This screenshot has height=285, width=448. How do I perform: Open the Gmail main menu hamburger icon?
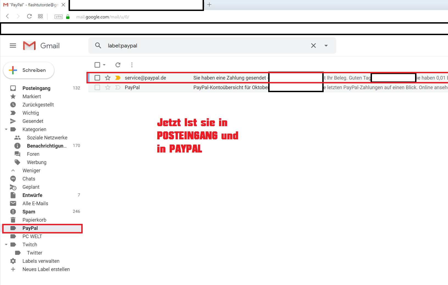click(13, 46)
